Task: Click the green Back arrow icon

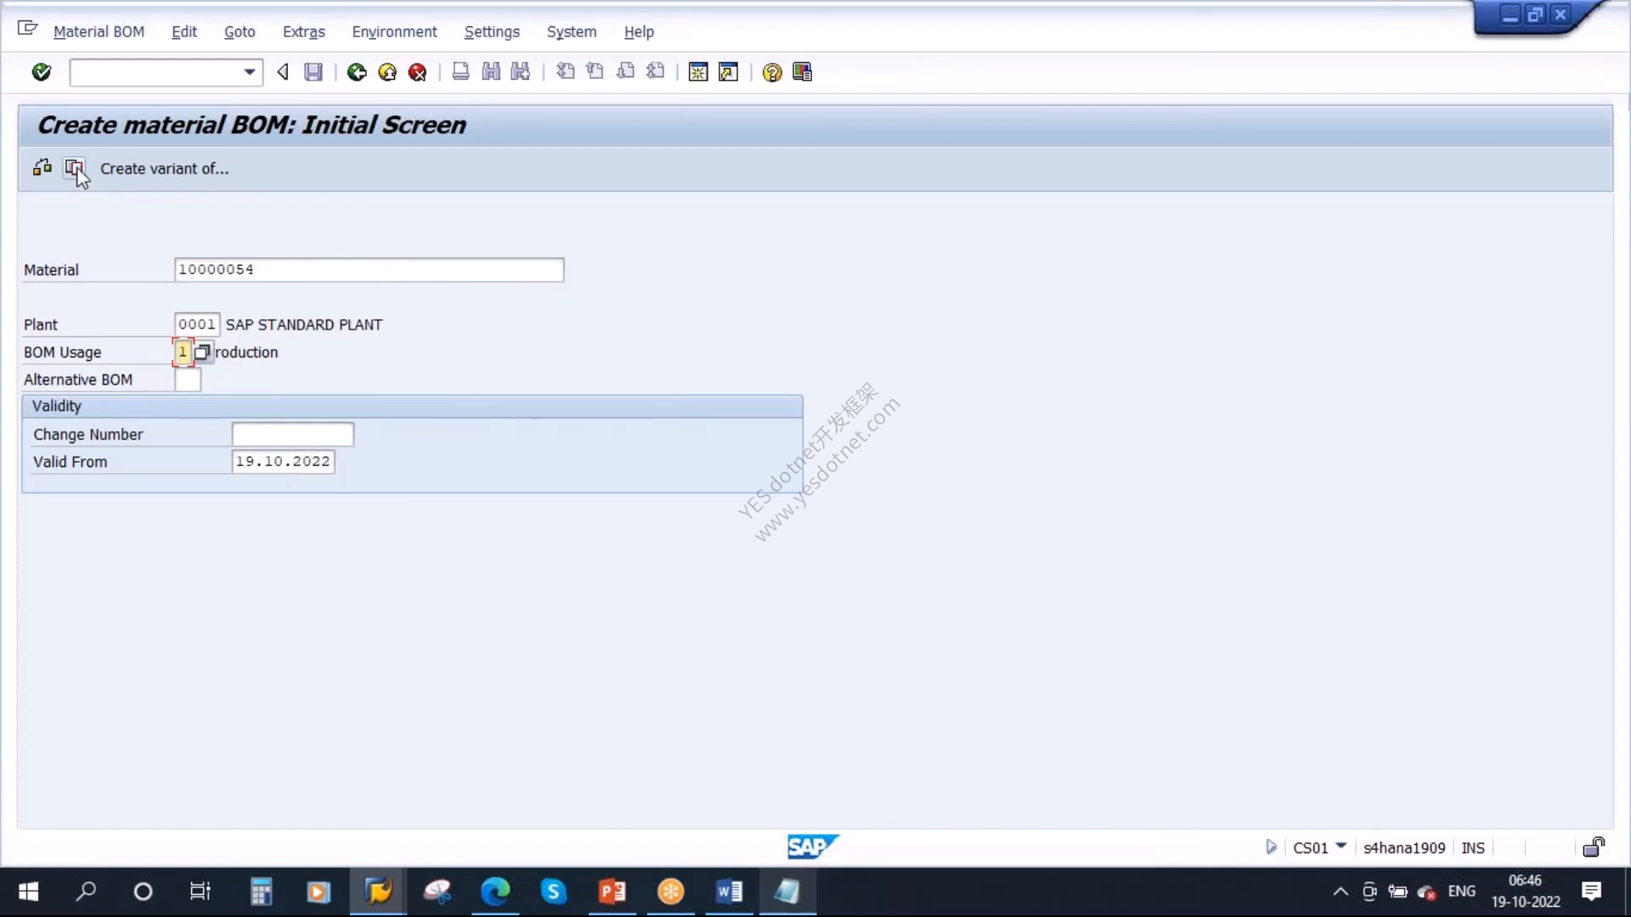Action: [x=357, y=72]
